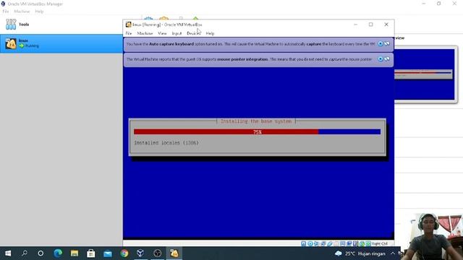
Task: Open Help menu in VirtualBox Manager
Action: (39, 12)
